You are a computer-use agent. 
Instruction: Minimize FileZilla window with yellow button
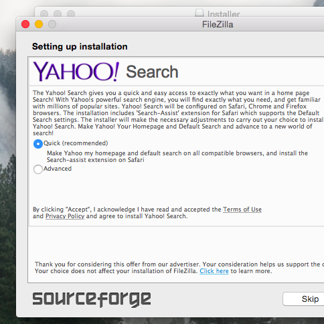click(x=39, y=24)
